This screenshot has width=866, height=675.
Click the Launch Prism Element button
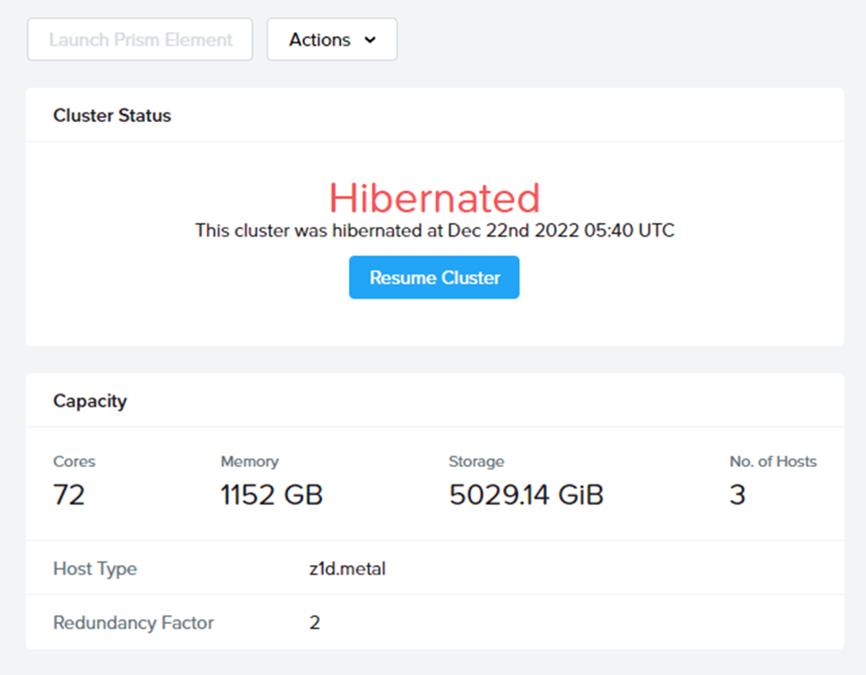[140, 40]
